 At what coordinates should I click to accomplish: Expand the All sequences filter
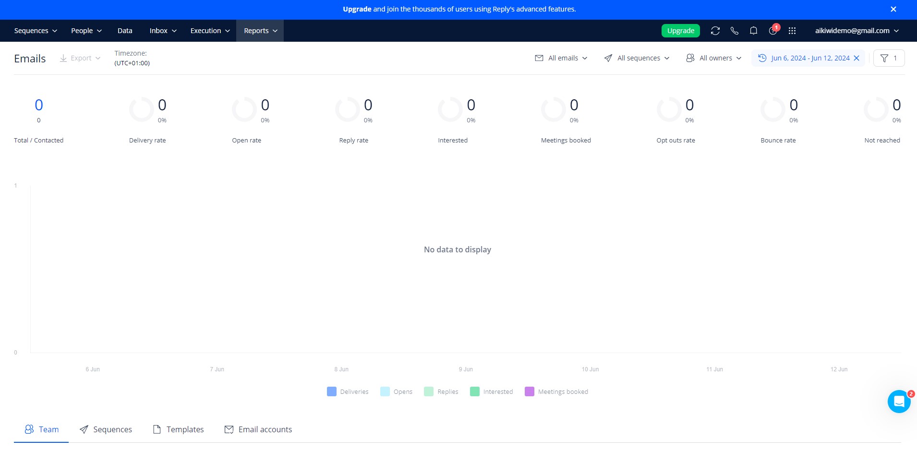pyautogui.click(x=637, y=58)
